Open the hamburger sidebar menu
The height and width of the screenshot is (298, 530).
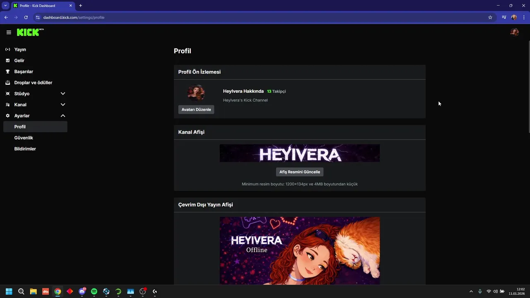pyautogui.click(x=9, y=32)
